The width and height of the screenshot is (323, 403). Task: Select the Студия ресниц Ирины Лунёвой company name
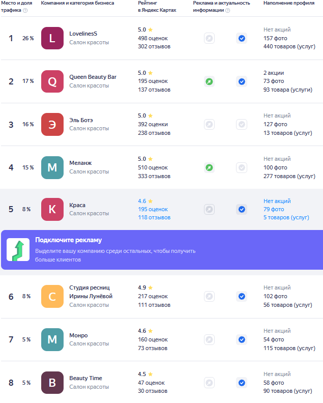91,292
